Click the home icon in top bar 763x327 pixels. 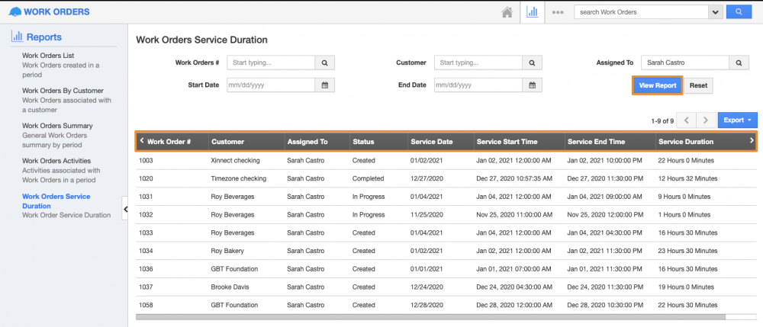[507, 12]
